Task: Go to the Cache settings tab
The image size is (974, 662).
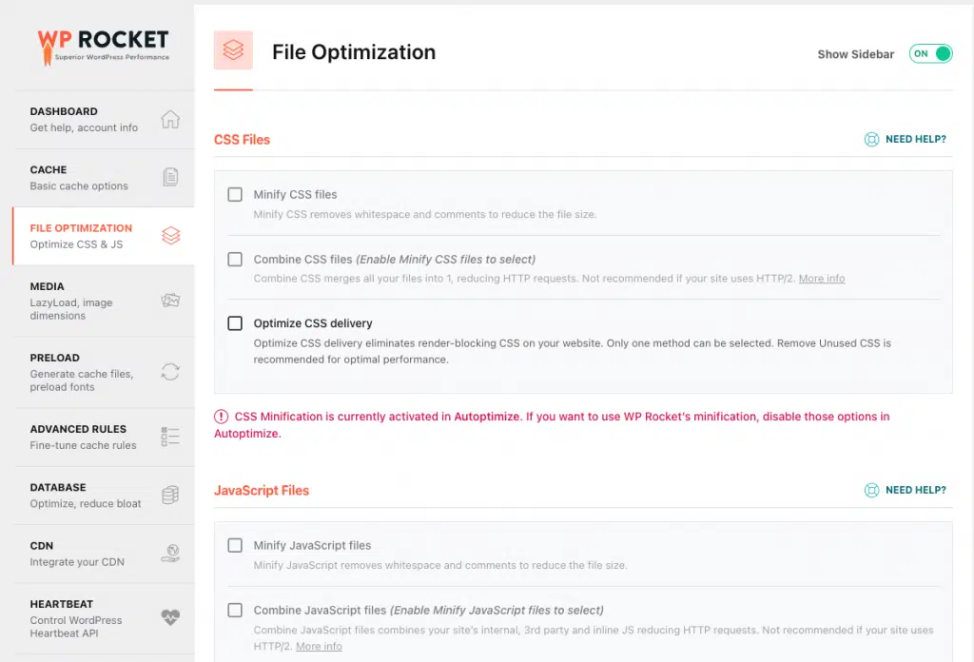Action: click(x=103, y=178)
